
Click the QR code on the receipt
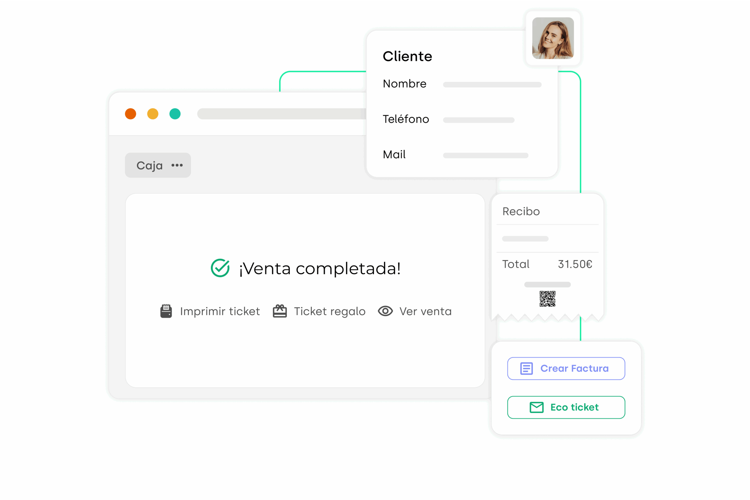click(x=547, y=299)
